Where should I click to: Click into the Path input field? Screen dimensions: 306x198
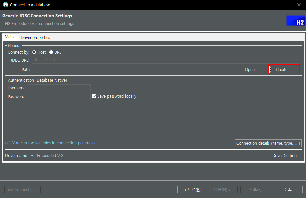point(134,70)
